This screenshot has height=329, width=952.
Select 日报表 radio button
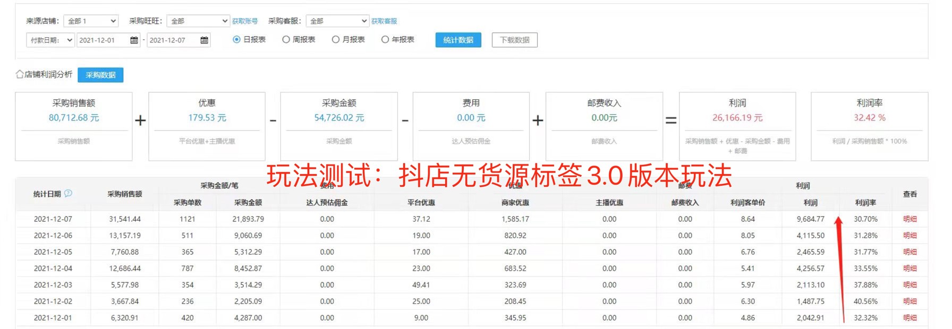(x=237, y=40)
